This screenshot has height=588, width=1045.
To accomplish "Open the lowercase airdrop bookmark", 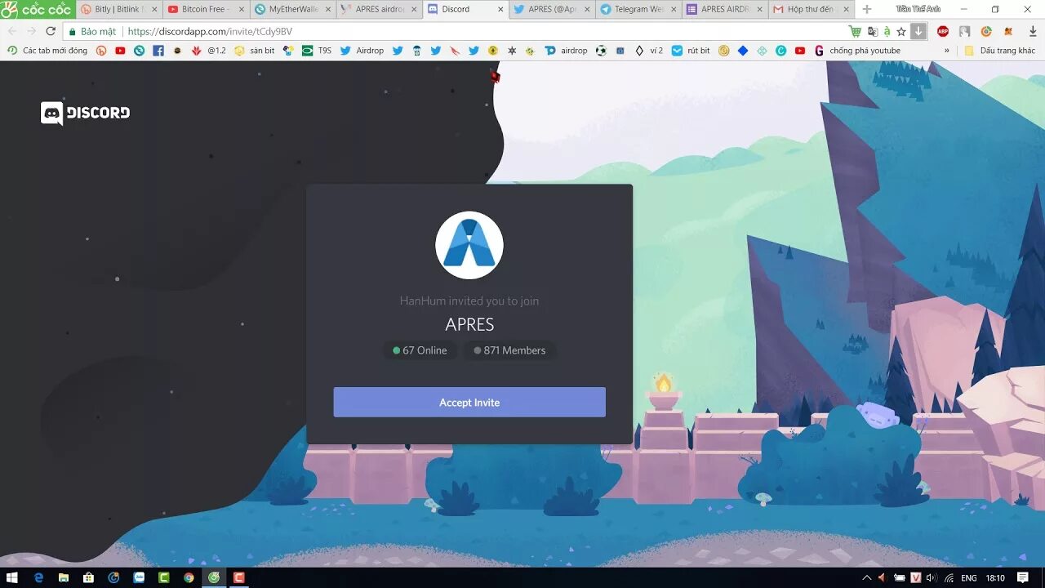I will pos(566,51).
